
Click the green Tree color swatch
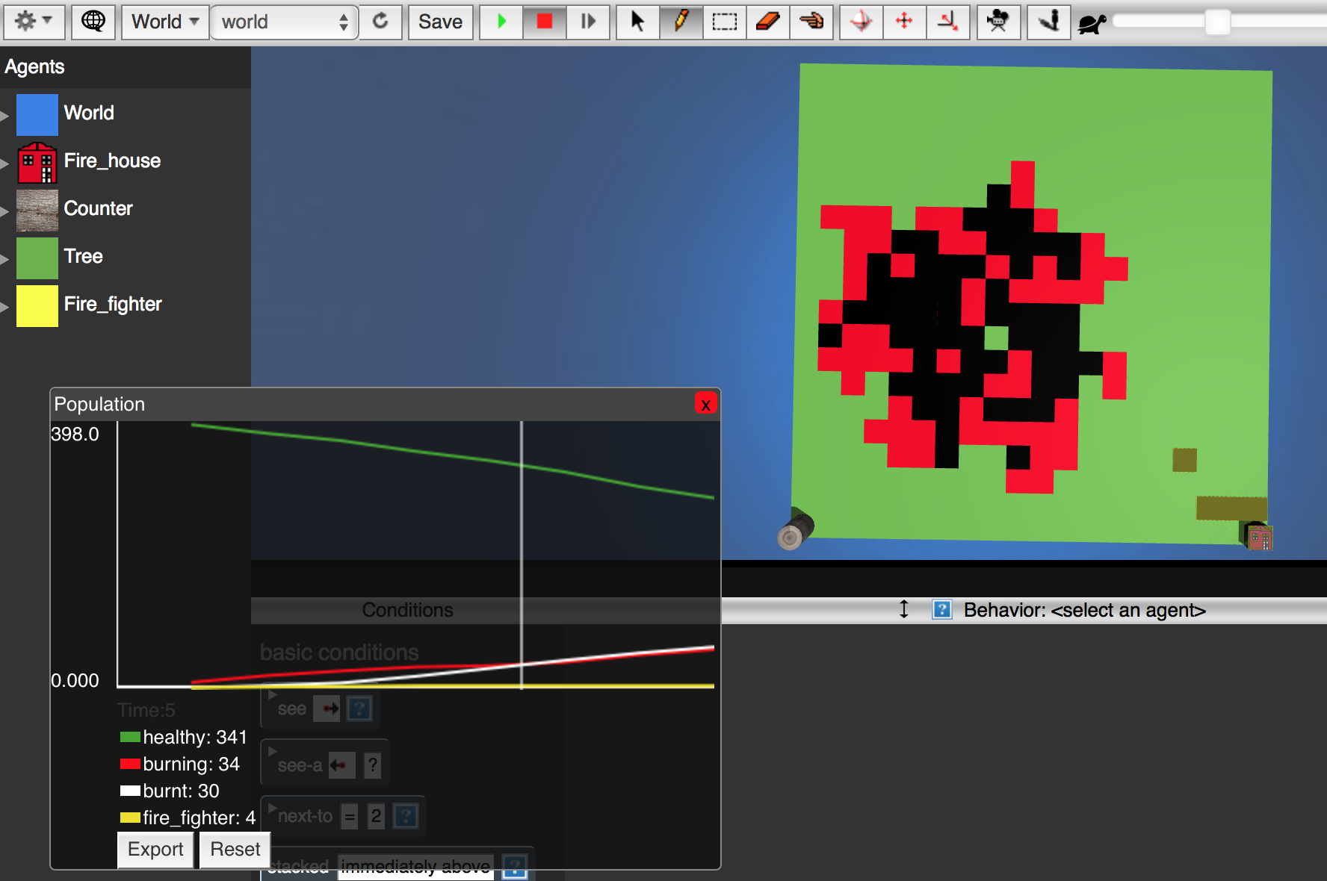(x=37, y=258)
